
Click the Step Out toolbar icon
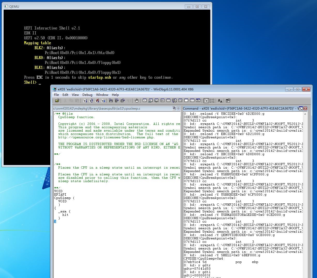[x=123, y=101]
